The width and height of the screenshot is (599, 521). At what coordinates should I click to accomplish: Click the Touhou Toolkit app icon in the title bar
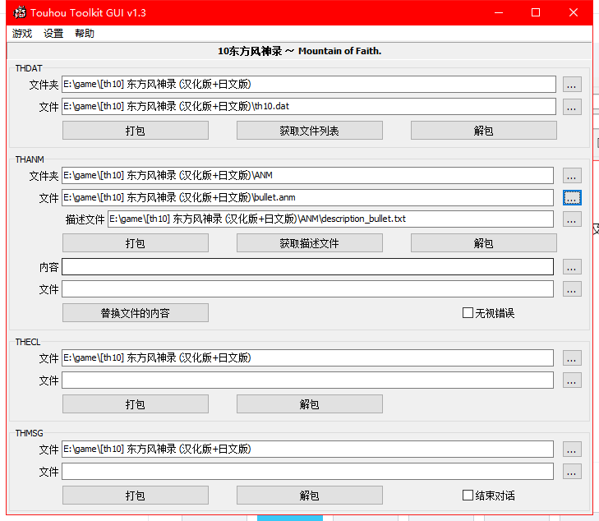[x=20, y=12]
